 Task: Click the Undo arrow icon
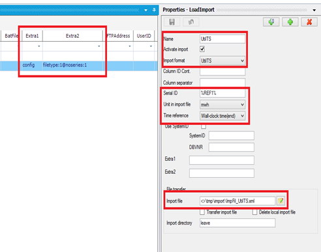(191, 22)
